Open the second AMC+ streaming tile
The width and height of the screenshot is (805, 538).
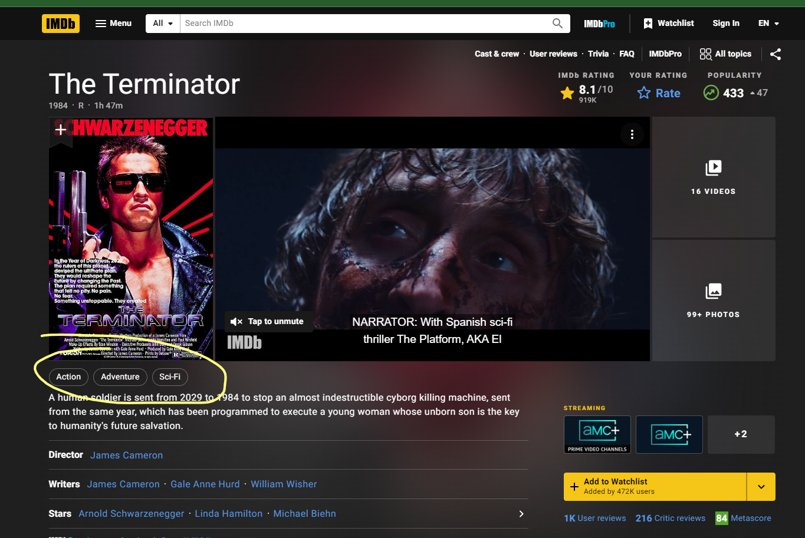point(669,434)
